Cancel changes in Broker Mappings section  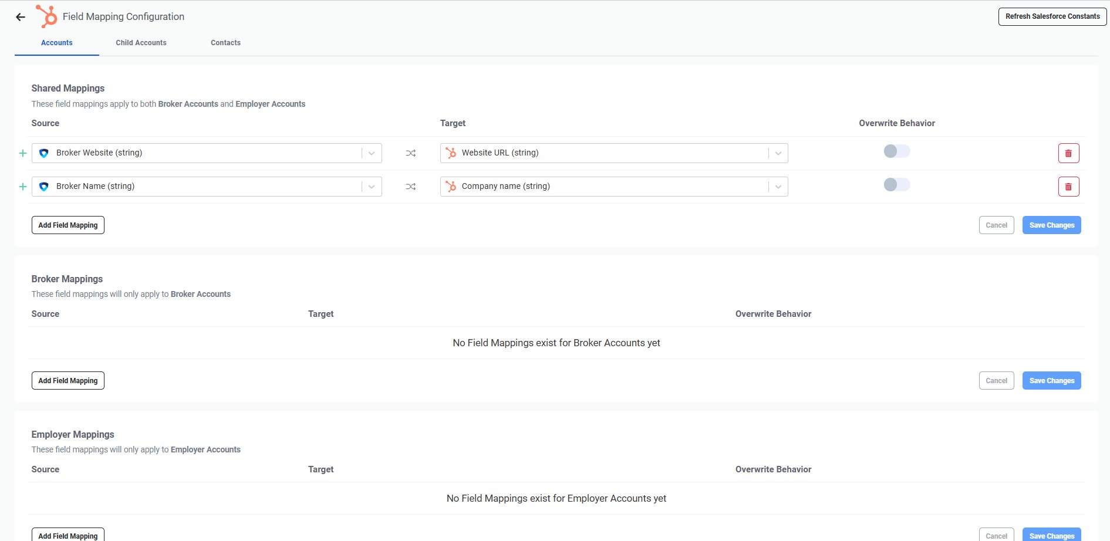[x=996, y=381]
